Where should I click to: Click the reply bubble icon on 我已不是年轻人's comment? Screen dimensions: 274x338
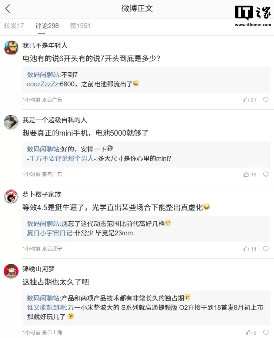tap(266, 99)
